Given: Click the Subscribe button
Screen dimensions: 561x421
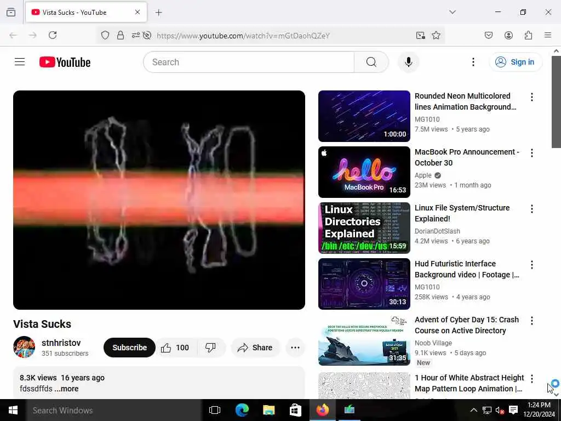Looking at the screenshot, I should 129,348.
